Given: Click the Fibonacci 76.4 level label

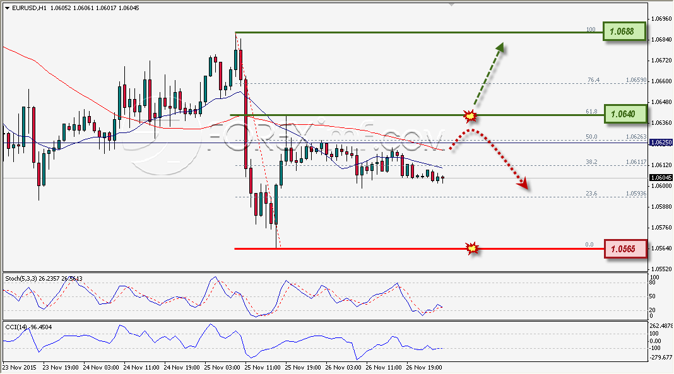Looking at the screenshot, I should 594,80.
